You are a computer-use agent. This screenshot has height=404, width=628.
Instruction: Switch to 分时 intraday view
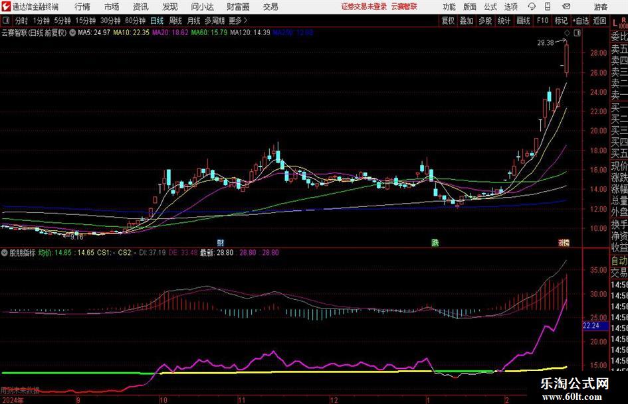[x=21, y=21]
